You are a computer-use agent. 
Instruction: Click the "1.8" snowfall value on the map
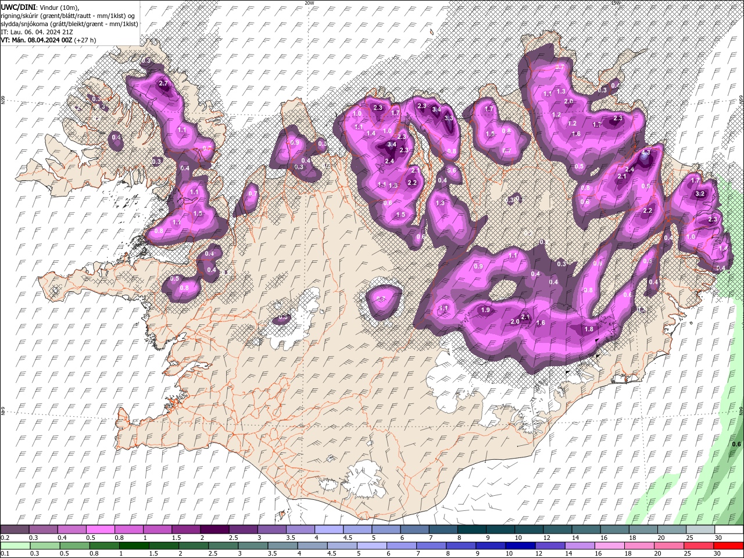588,329
